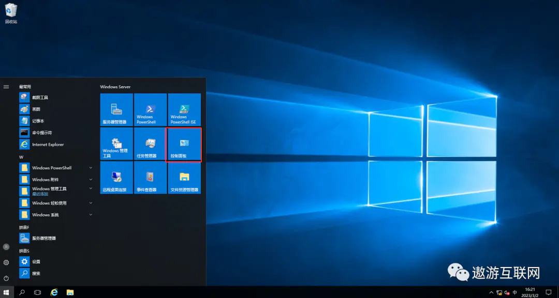This screenshot has width=559, height=298.
Task: Open Task View from the taskbar
Action: click(37, 292)
